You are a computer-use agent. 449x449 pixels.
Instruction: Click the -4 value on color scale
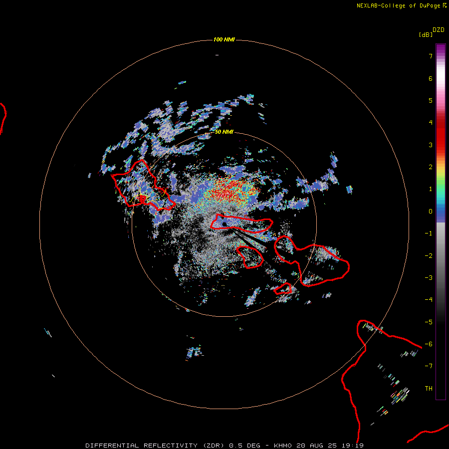click(429, 300)
